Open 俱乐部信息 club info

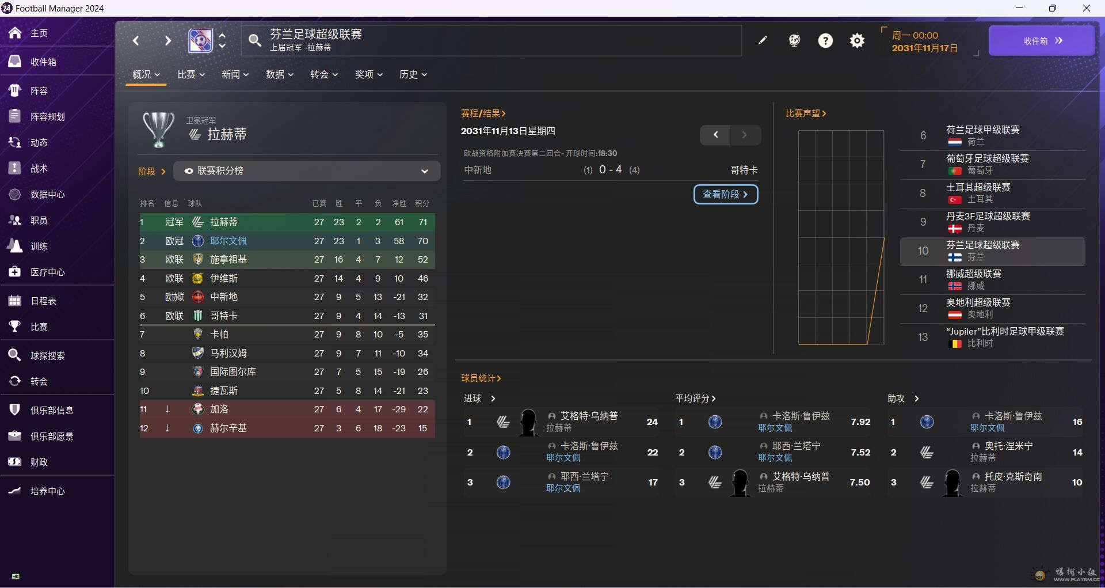(52, 410)
